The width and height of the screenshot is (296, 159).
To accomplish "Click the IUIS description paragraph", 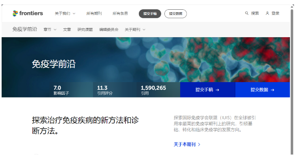I will click(215, 124).
